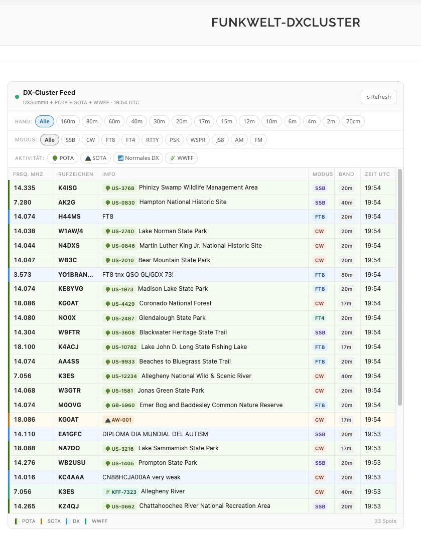Filter spots by the 20m band
The width and height of the screenshot is (421, 541).
click(182, 121)
